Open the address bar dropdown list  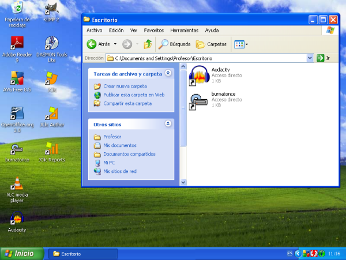(310, 58)
